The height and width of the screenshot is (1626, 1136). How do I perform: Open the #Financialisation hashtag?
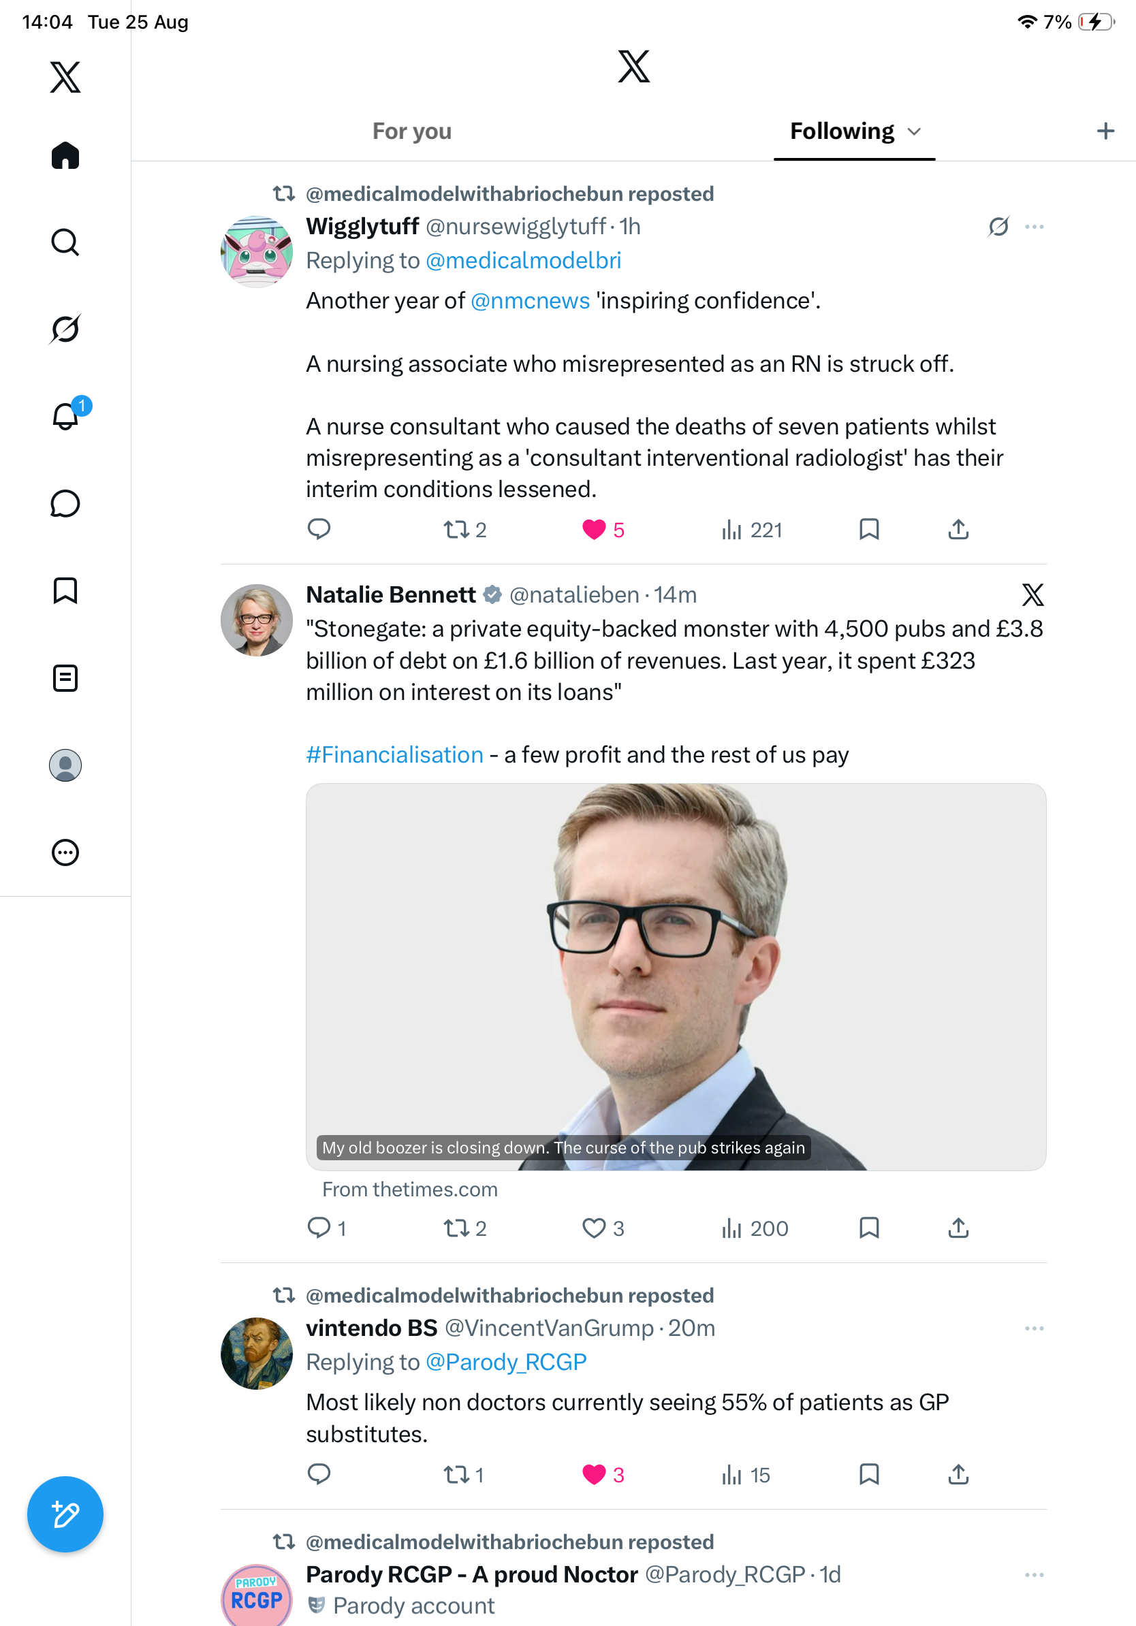pos(394,755)
